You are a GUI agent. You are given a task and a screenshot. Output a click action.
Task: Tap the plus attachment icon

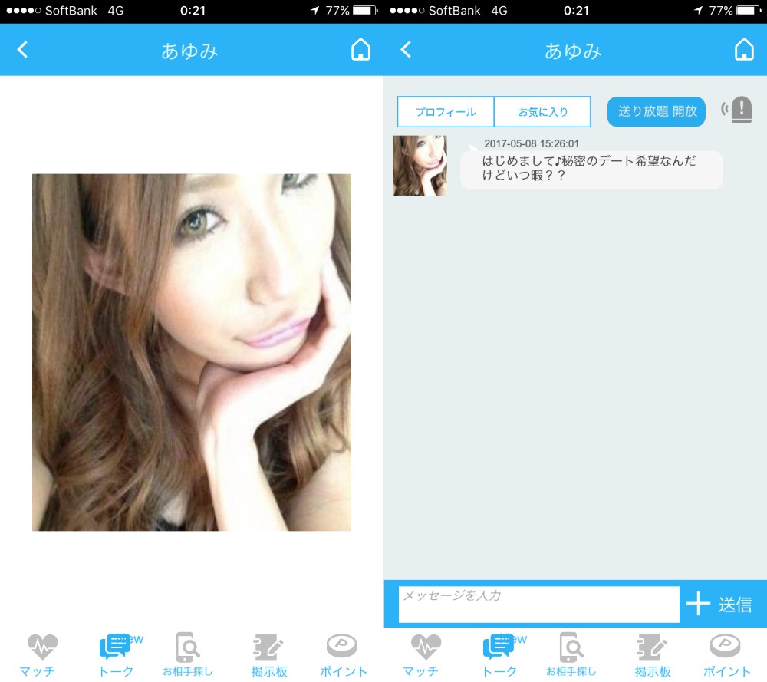tap(698, 604)
